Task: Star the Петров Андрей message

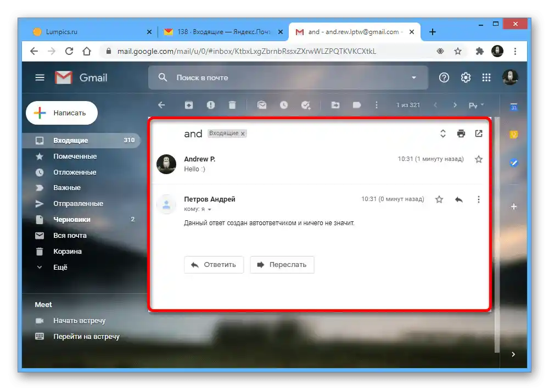Action: pos(439,199)
